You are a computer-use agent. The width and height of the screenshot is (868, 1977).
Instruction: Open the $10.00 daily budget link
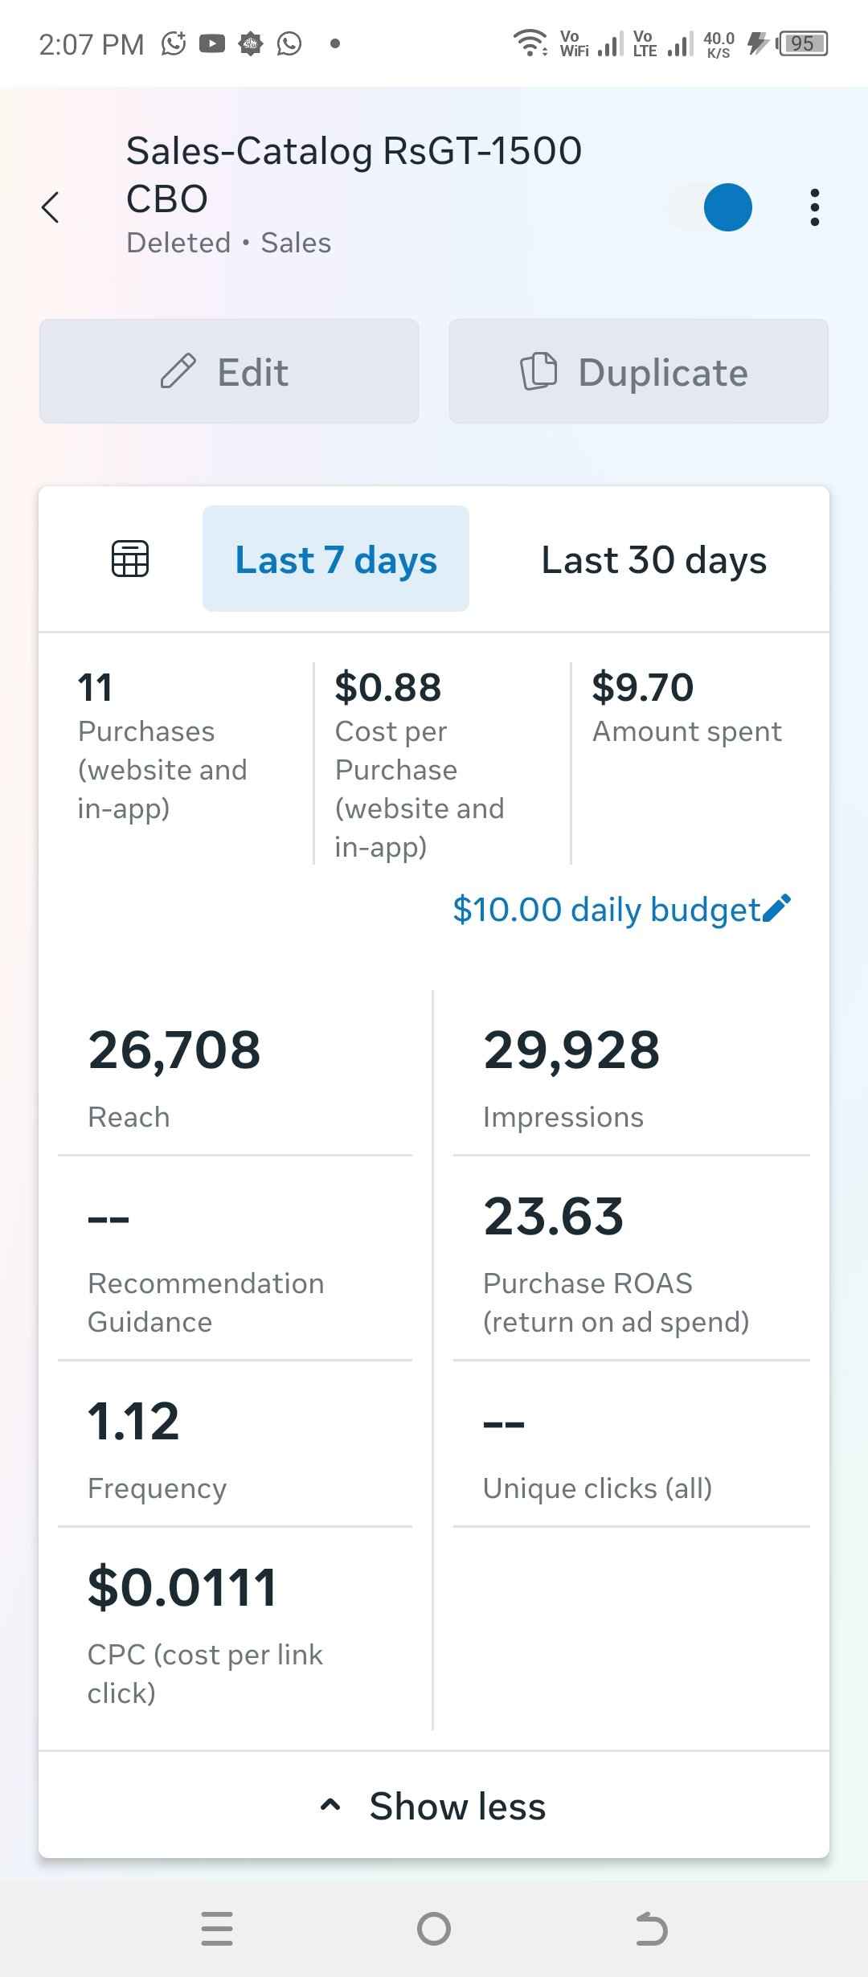pyautogui.click(x=607, y=909)
